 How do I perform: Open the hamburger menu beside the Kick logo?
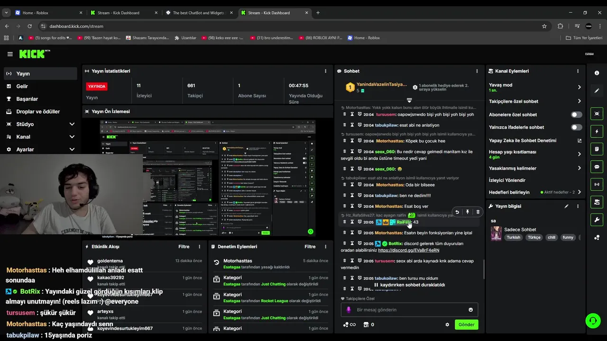coord(10,54)
